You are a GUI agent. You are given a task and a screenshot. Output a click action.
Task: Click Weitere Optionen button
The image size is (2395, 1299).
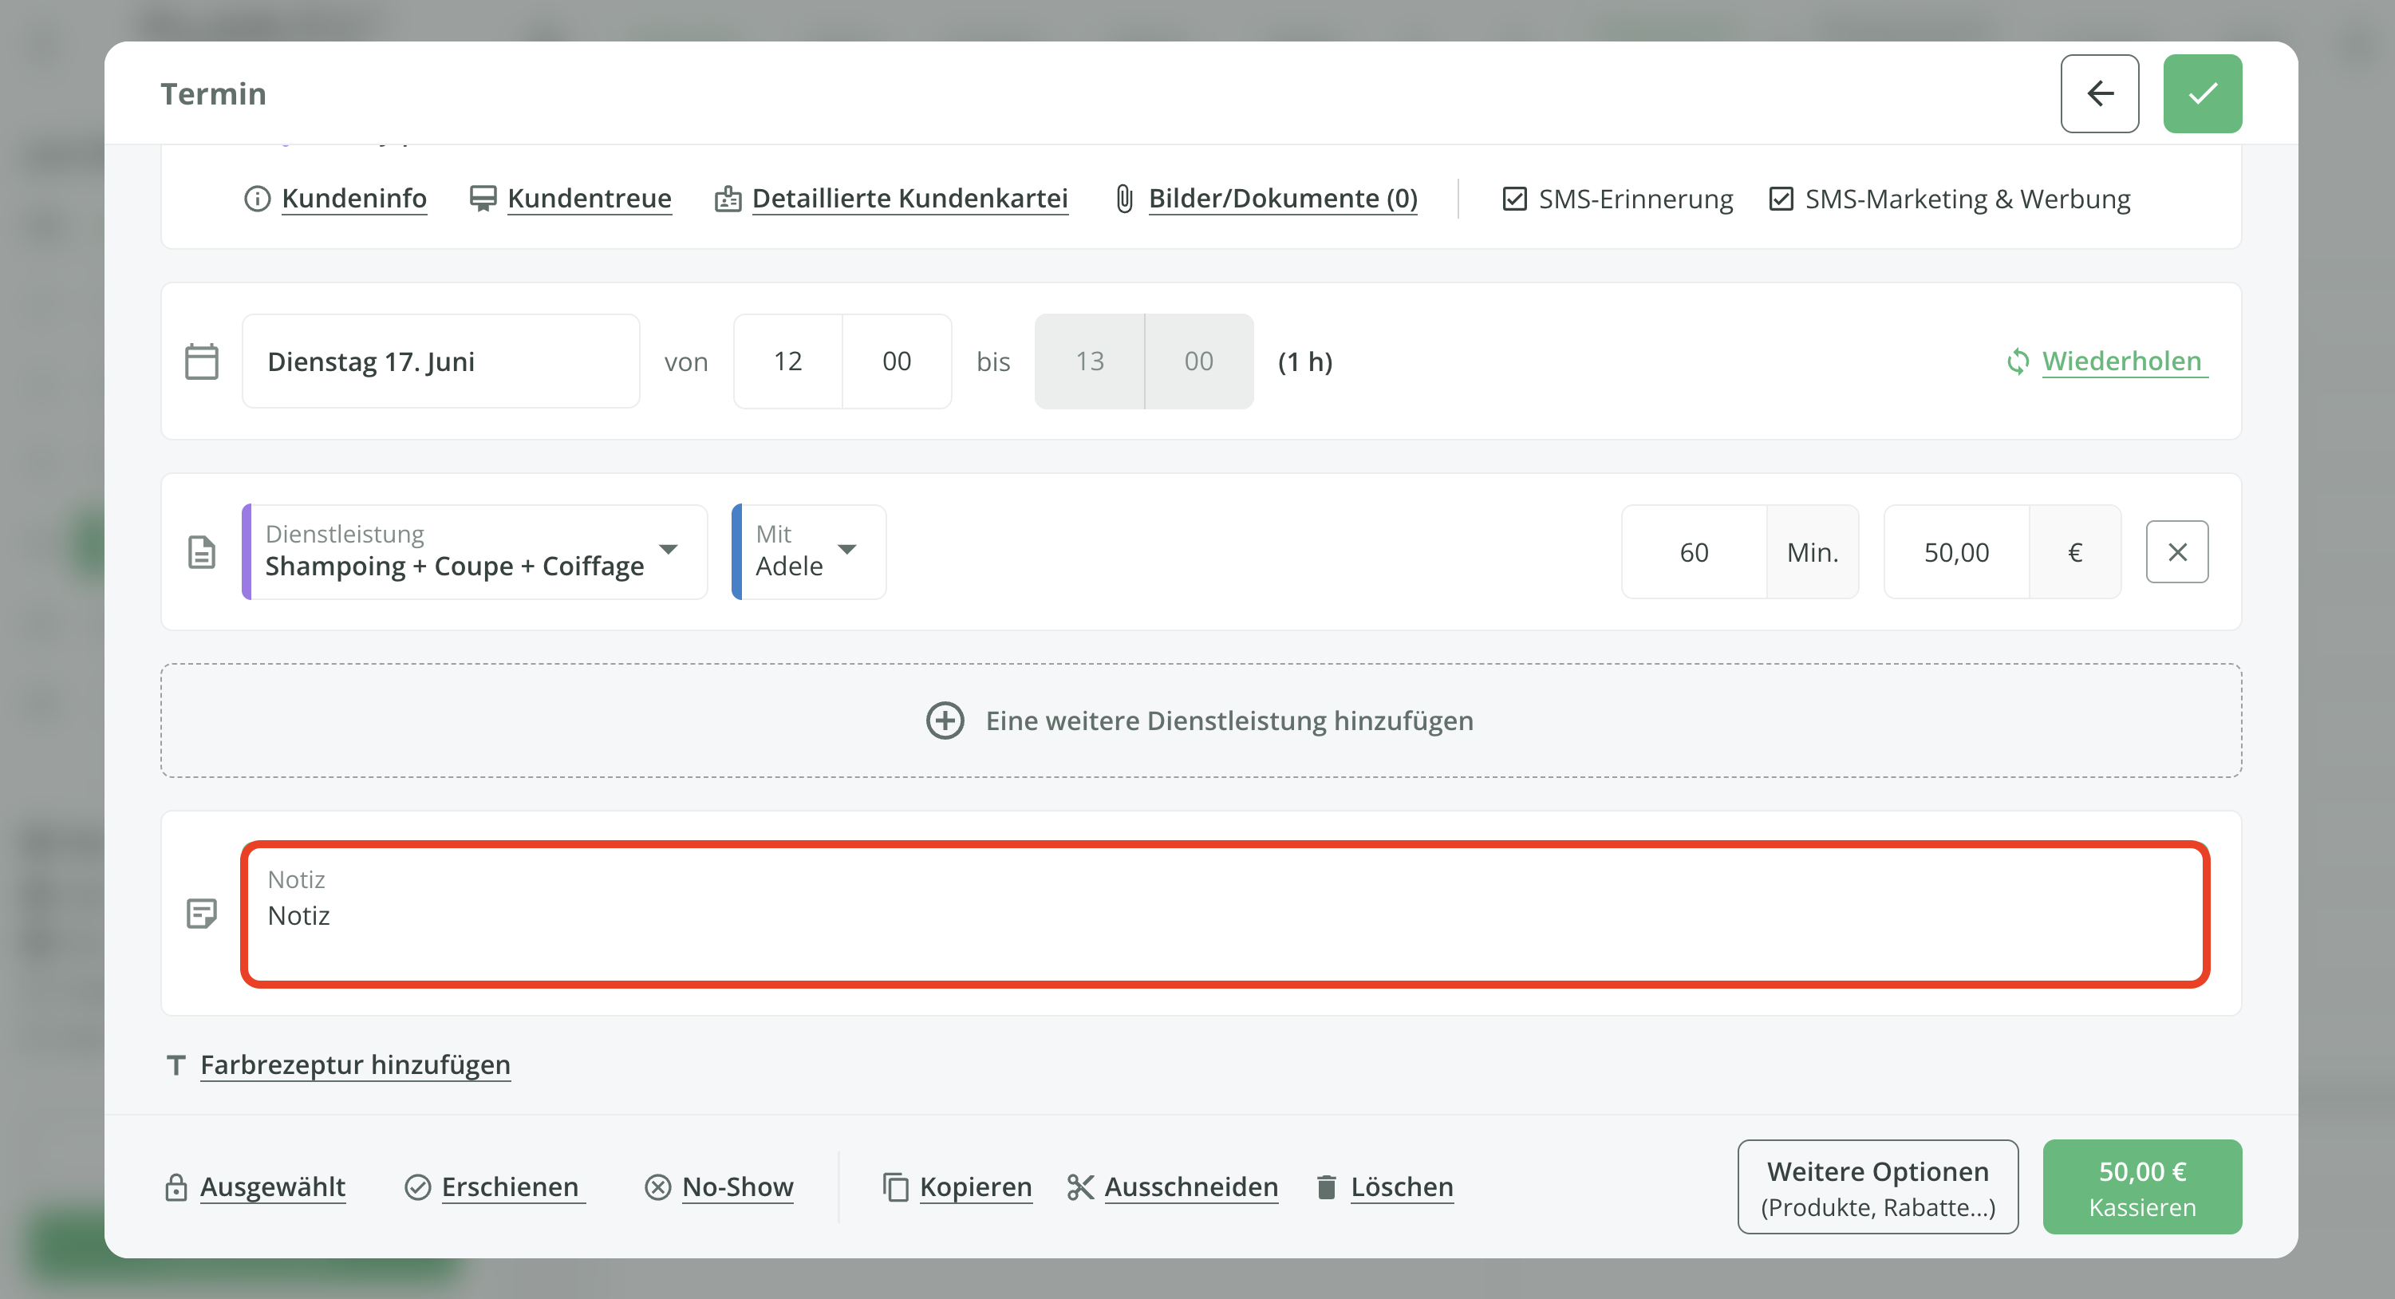(1876, 1186)
